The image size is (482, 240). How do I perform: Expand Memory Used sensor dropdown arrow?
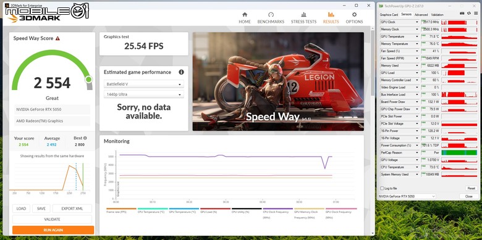pos(417,65)
